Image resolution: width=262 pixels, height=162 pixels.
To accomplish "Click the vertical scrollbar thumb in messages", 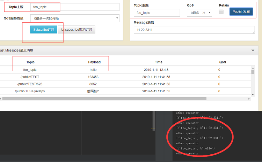I will (x=253, y=72).
